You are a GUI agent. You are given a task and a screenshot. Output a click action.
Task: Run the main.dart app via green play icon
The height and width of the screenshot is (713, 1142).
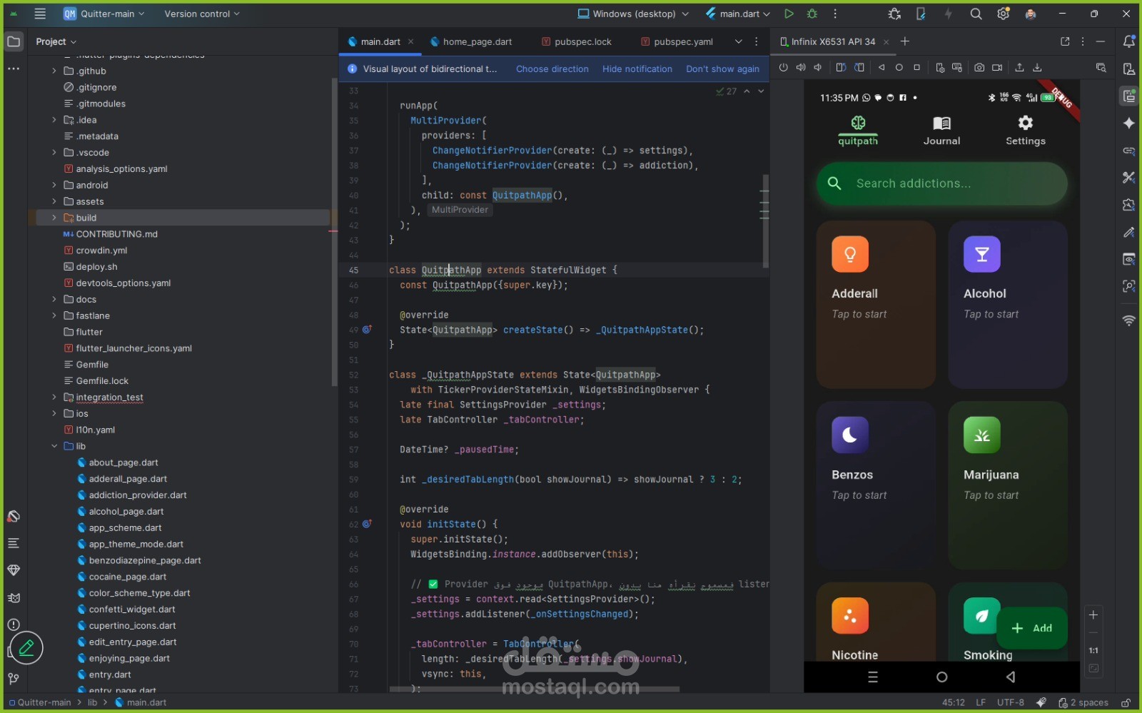coord(789,14)
